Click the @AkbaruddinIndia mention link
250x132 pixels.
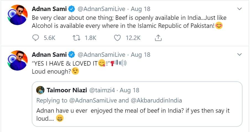coord(156,100)
